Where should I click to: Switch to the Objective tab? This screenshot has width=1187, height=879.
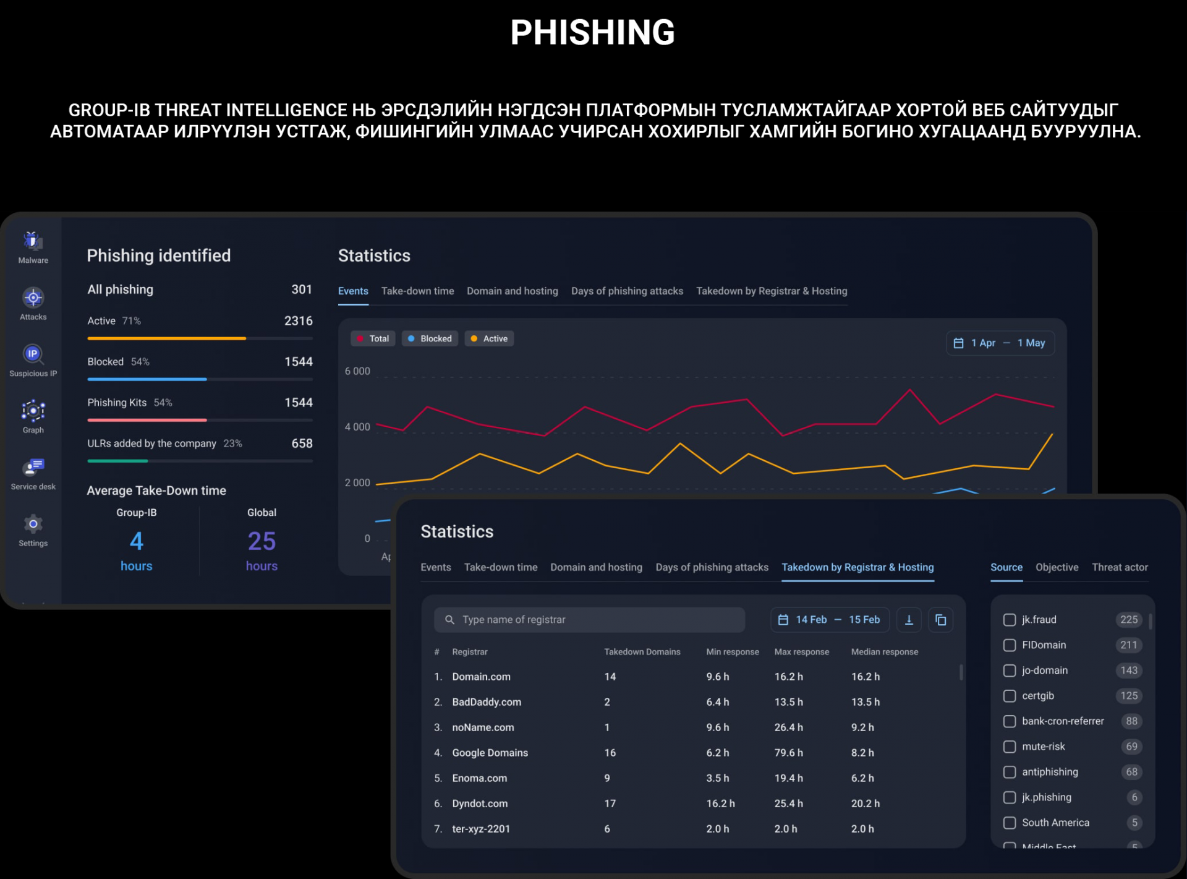[1057, 567]
